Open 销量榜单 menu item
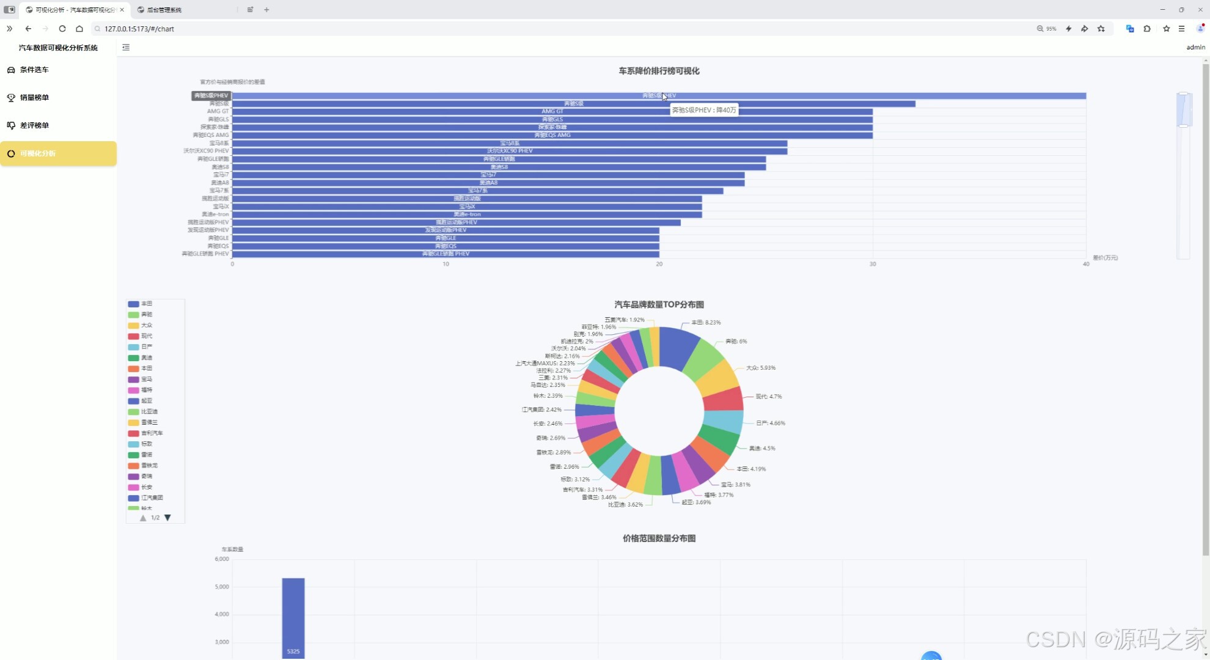This screenshot has width=1210, height=660. coord(34,98)
